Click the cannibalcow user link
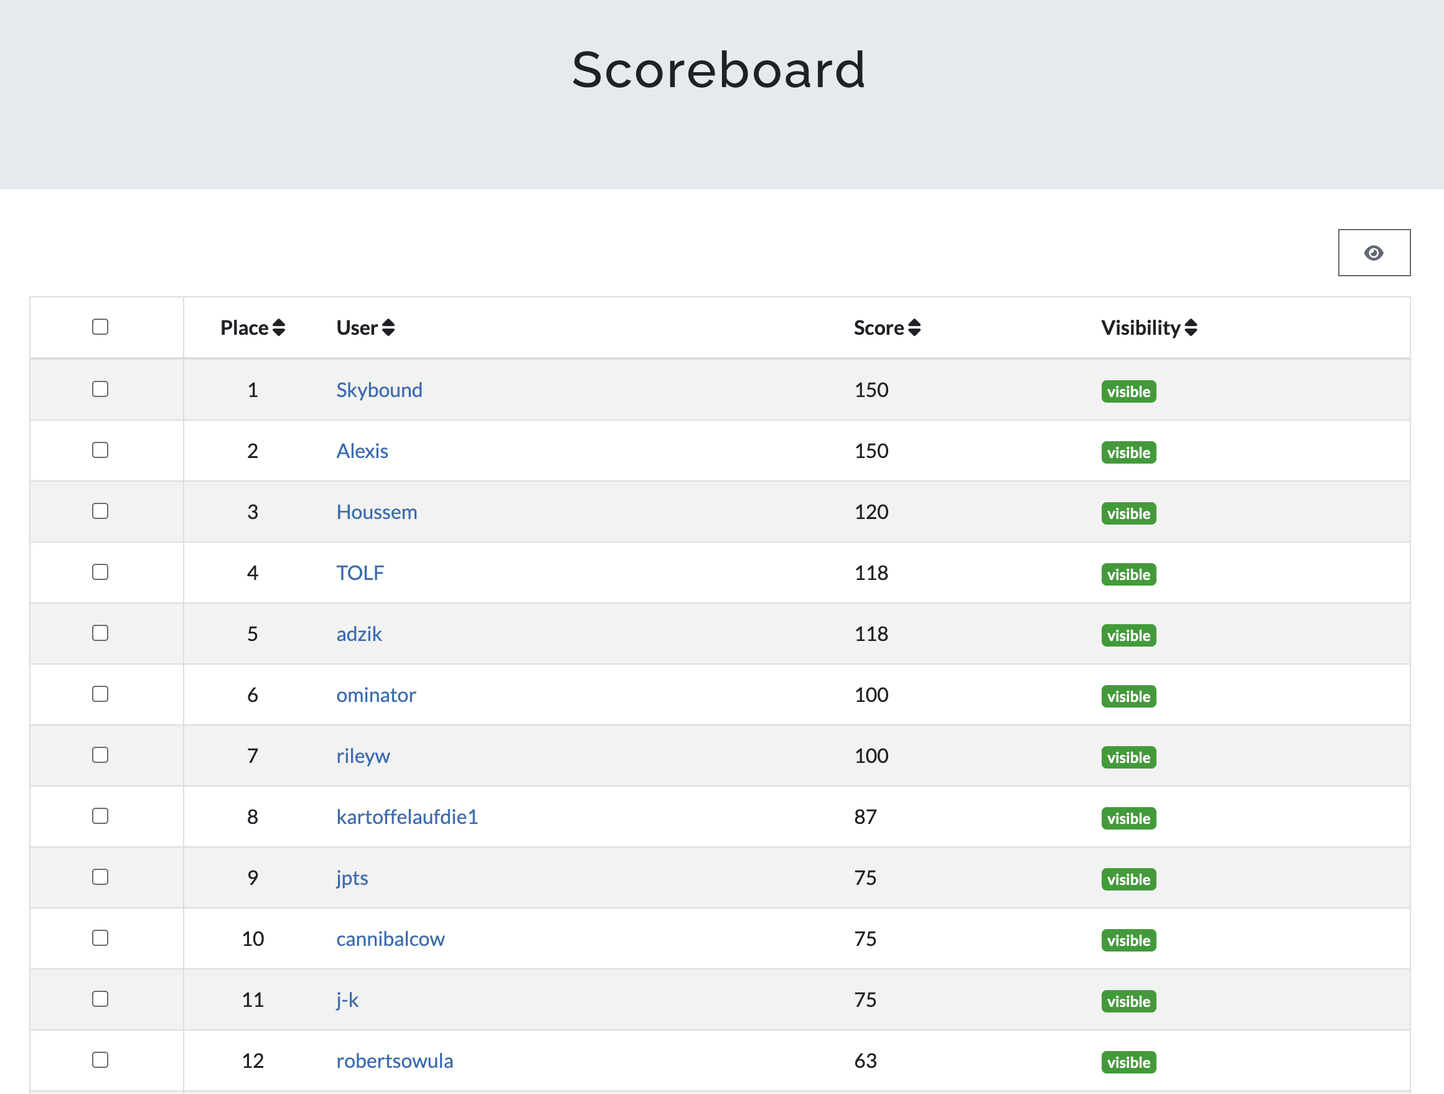The image size is (1444, 1094). 390,938
